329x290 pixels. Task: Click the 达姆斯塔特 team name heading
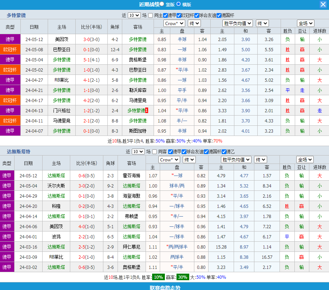[19, 152]
